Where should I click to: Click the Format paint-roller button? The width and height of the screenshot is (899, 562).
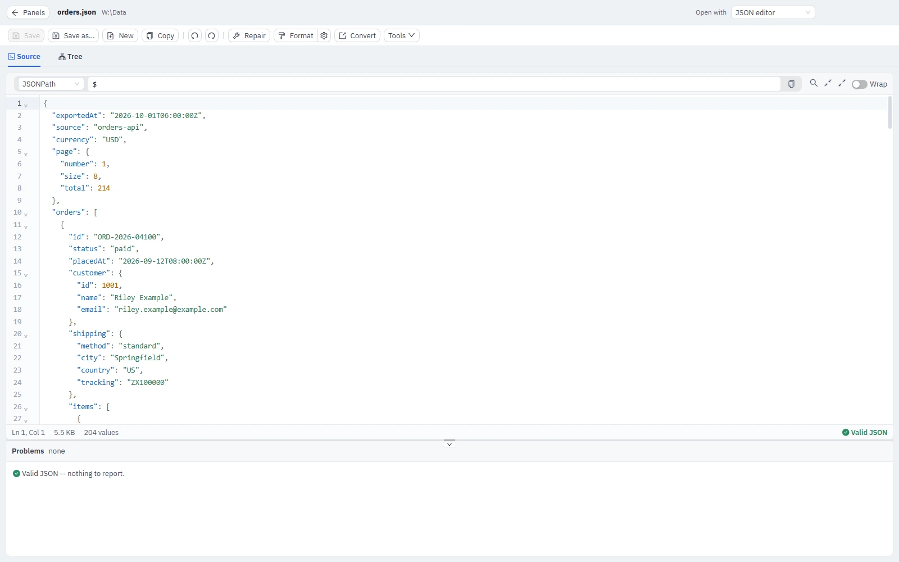click(x=296, y=35)
